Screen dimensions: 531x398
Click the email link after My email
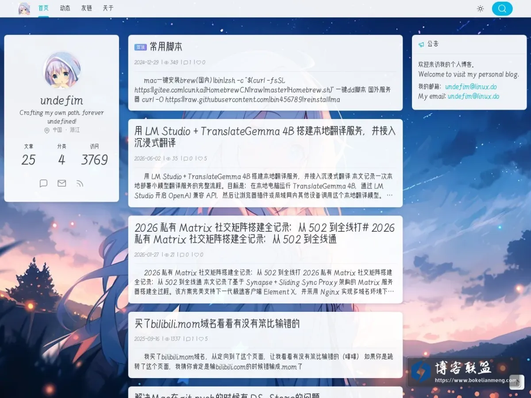coord(473,96)
